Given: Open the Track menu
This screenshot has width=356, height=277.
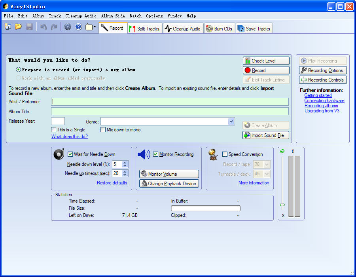Looking at the screenshot, I should [x=55, y=16].
